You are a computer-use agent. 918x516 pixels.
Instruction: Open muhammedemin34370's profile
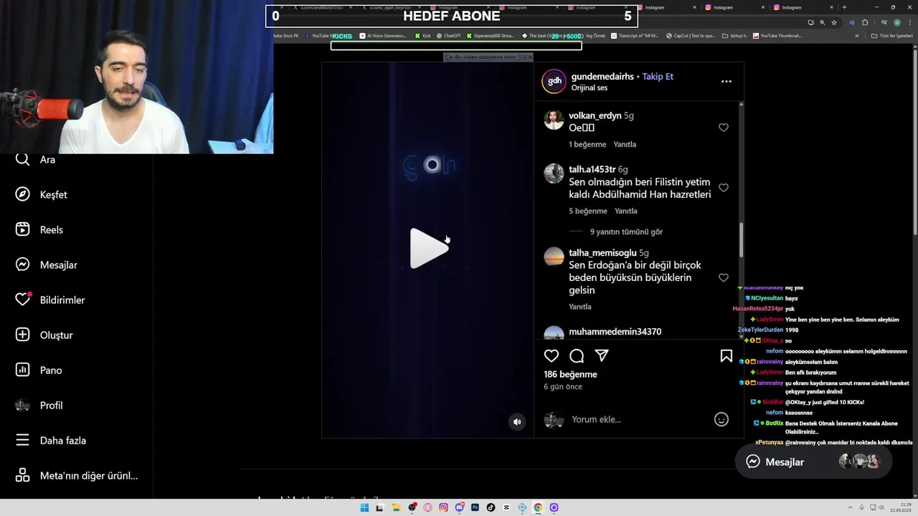(615, 332)
